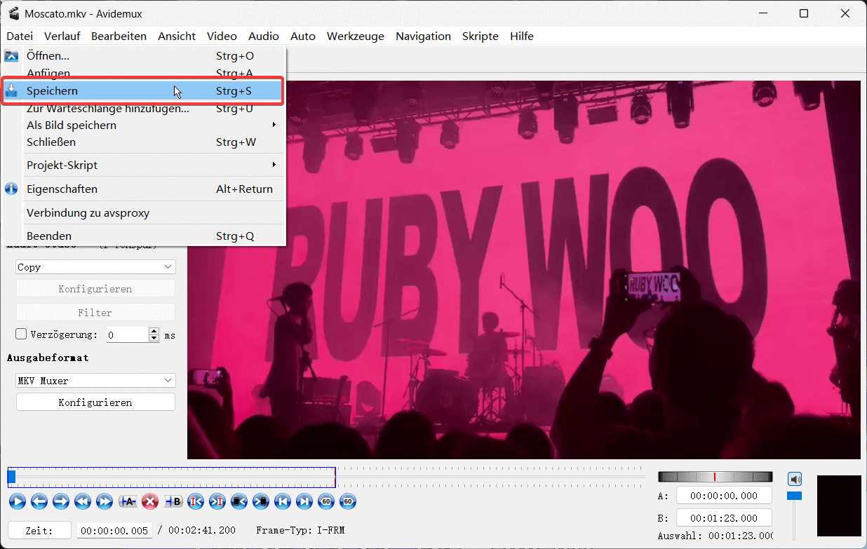Jump to next keyframe with the fast-forward button
Screen dimensions: 867x549
[x=105, y=501]
